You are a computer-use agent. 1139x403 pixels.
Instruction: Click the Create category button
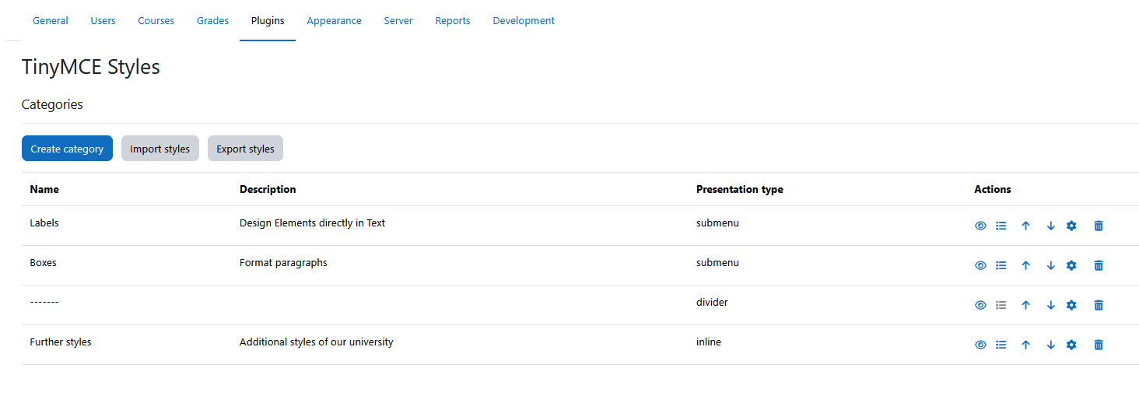(x=67, y=149)
